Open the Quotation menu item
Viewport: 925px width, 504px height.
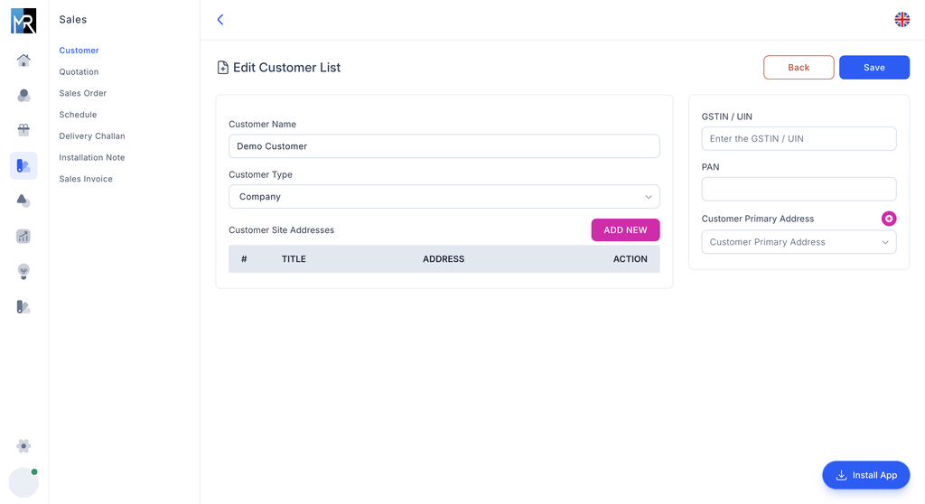(x=79, y=72)
